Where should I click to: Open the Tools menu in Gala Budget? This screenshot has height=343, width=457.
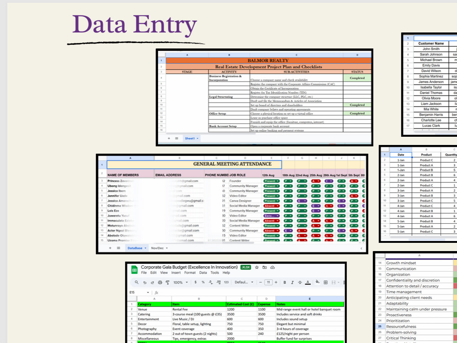point(215,273)
